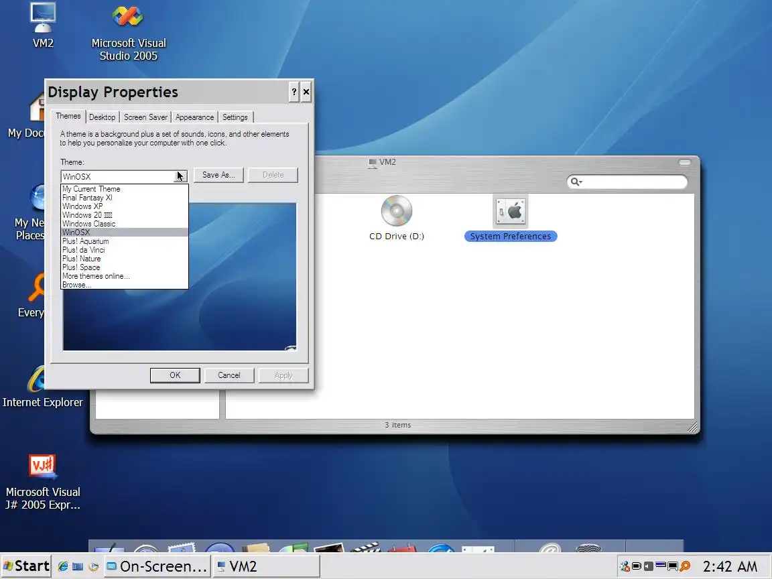
Task: Close the Display Properties dialog
Action: pyautogui.click(x=306, y=92)
